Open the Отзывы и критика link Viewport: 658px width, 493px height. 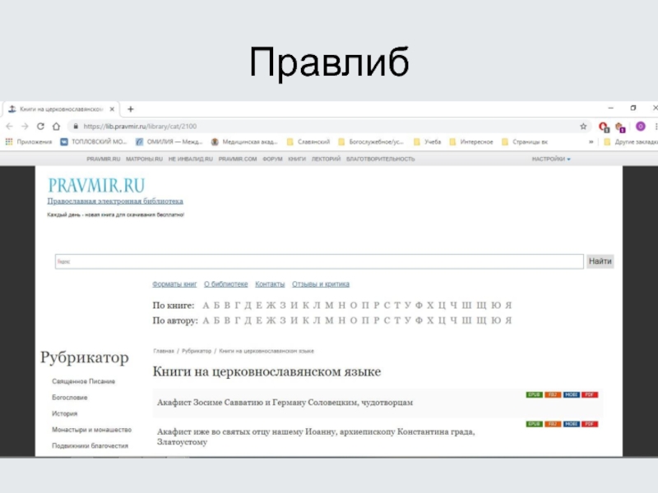click(x=321, y=284)
